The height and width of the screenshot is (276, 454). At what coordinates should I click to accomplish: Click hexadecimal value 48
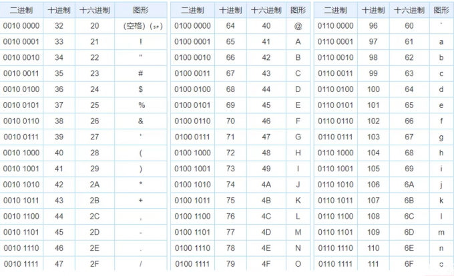266,153
